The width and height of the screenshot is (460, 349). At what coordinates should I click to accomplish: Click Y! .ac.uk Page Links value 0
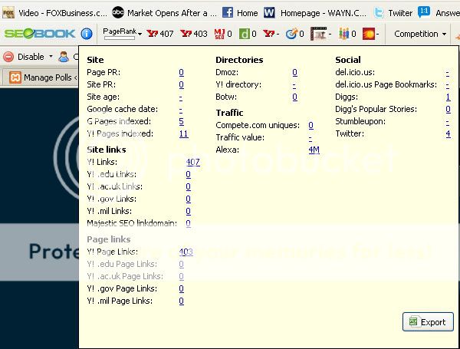click(x=181, y=276)
